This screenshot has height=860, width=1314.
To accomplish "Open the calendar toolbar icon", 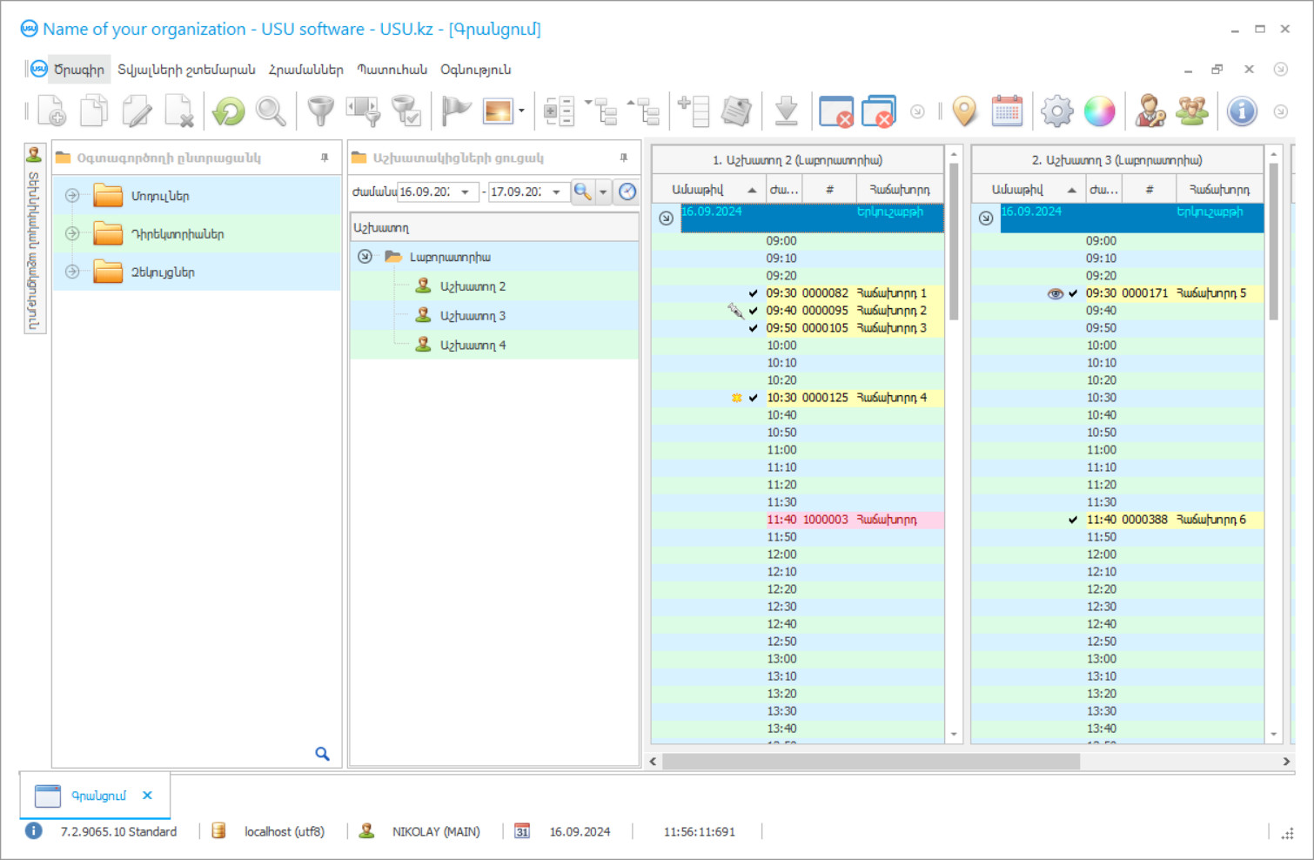I will coord(1007,111).
